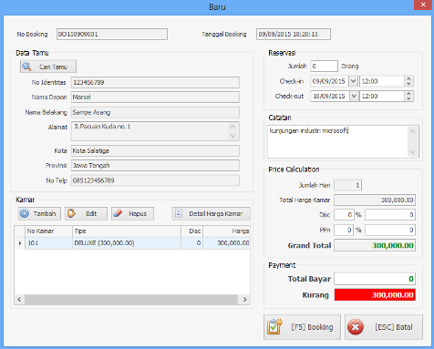Click the Edit room button
The image size is (434, 349).
[86, 213]
